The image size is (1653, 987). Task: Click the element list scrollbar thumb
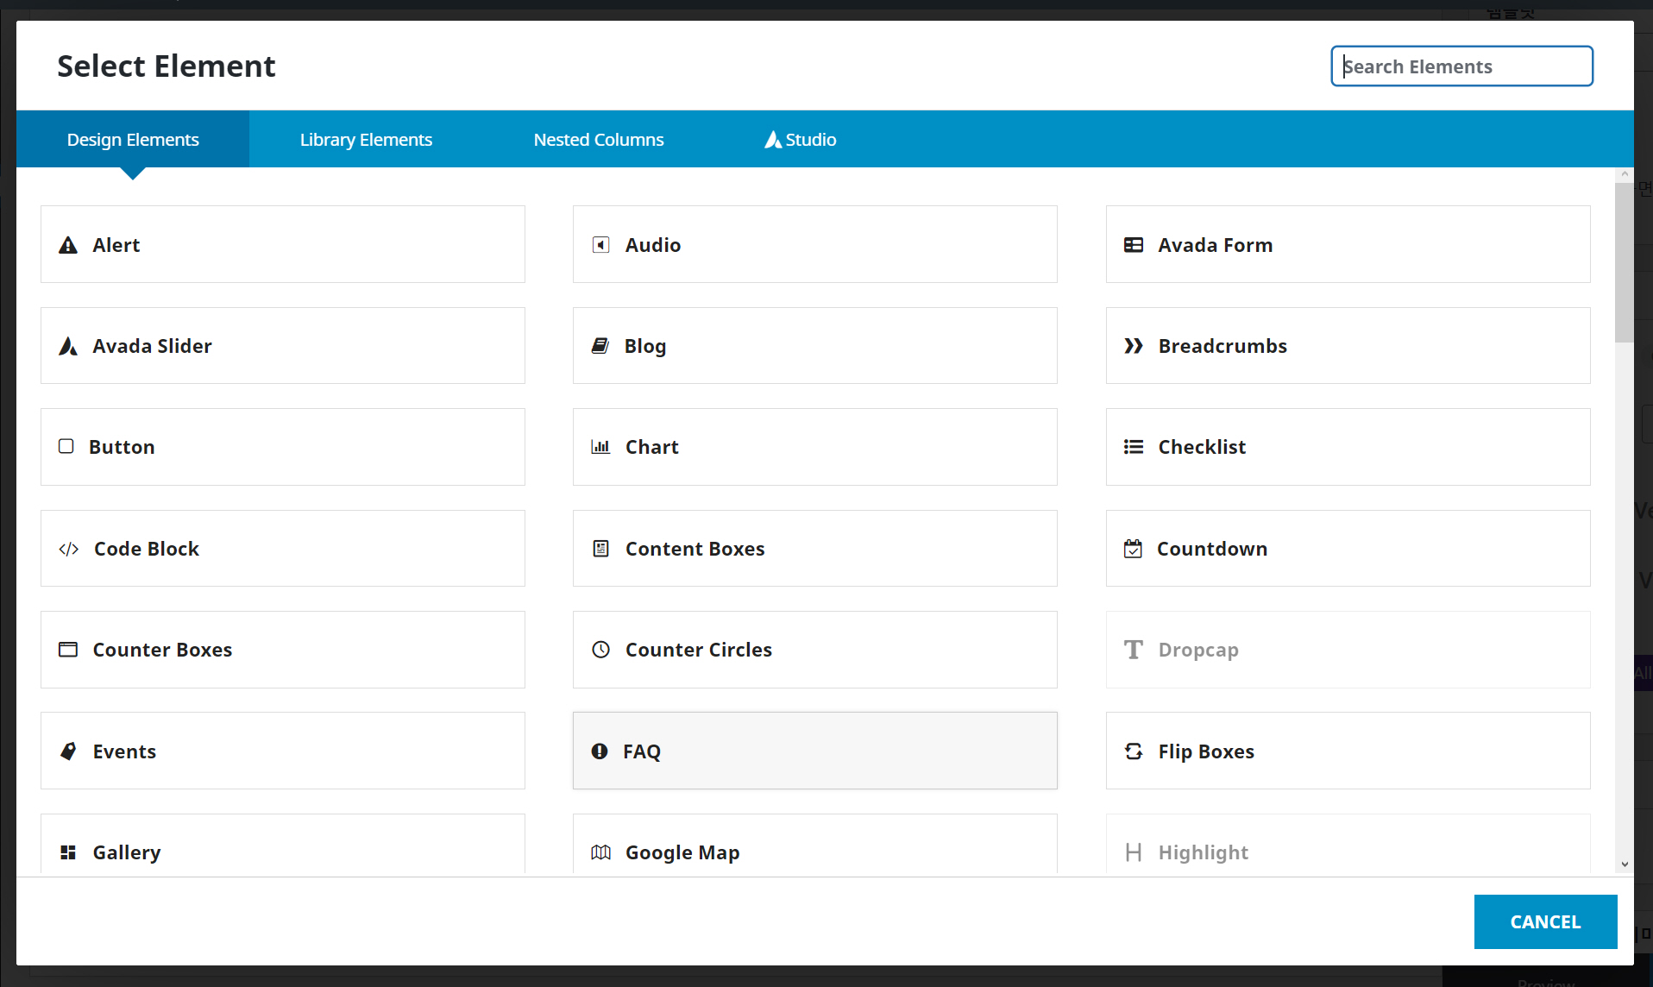coord(1625,261)
